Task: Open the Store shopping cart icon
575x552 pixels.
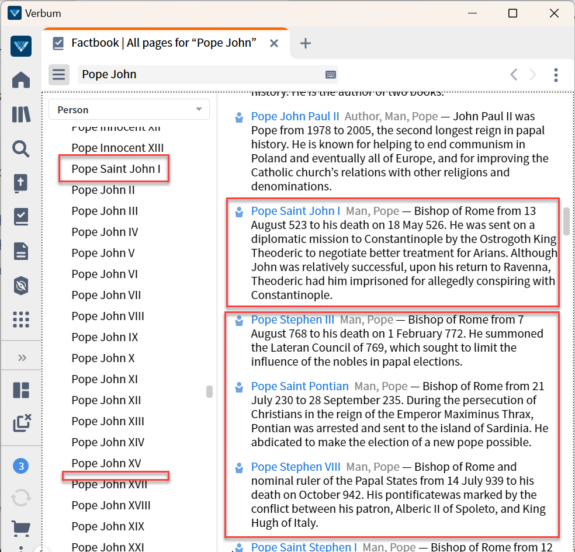Action: click(21, 528)
